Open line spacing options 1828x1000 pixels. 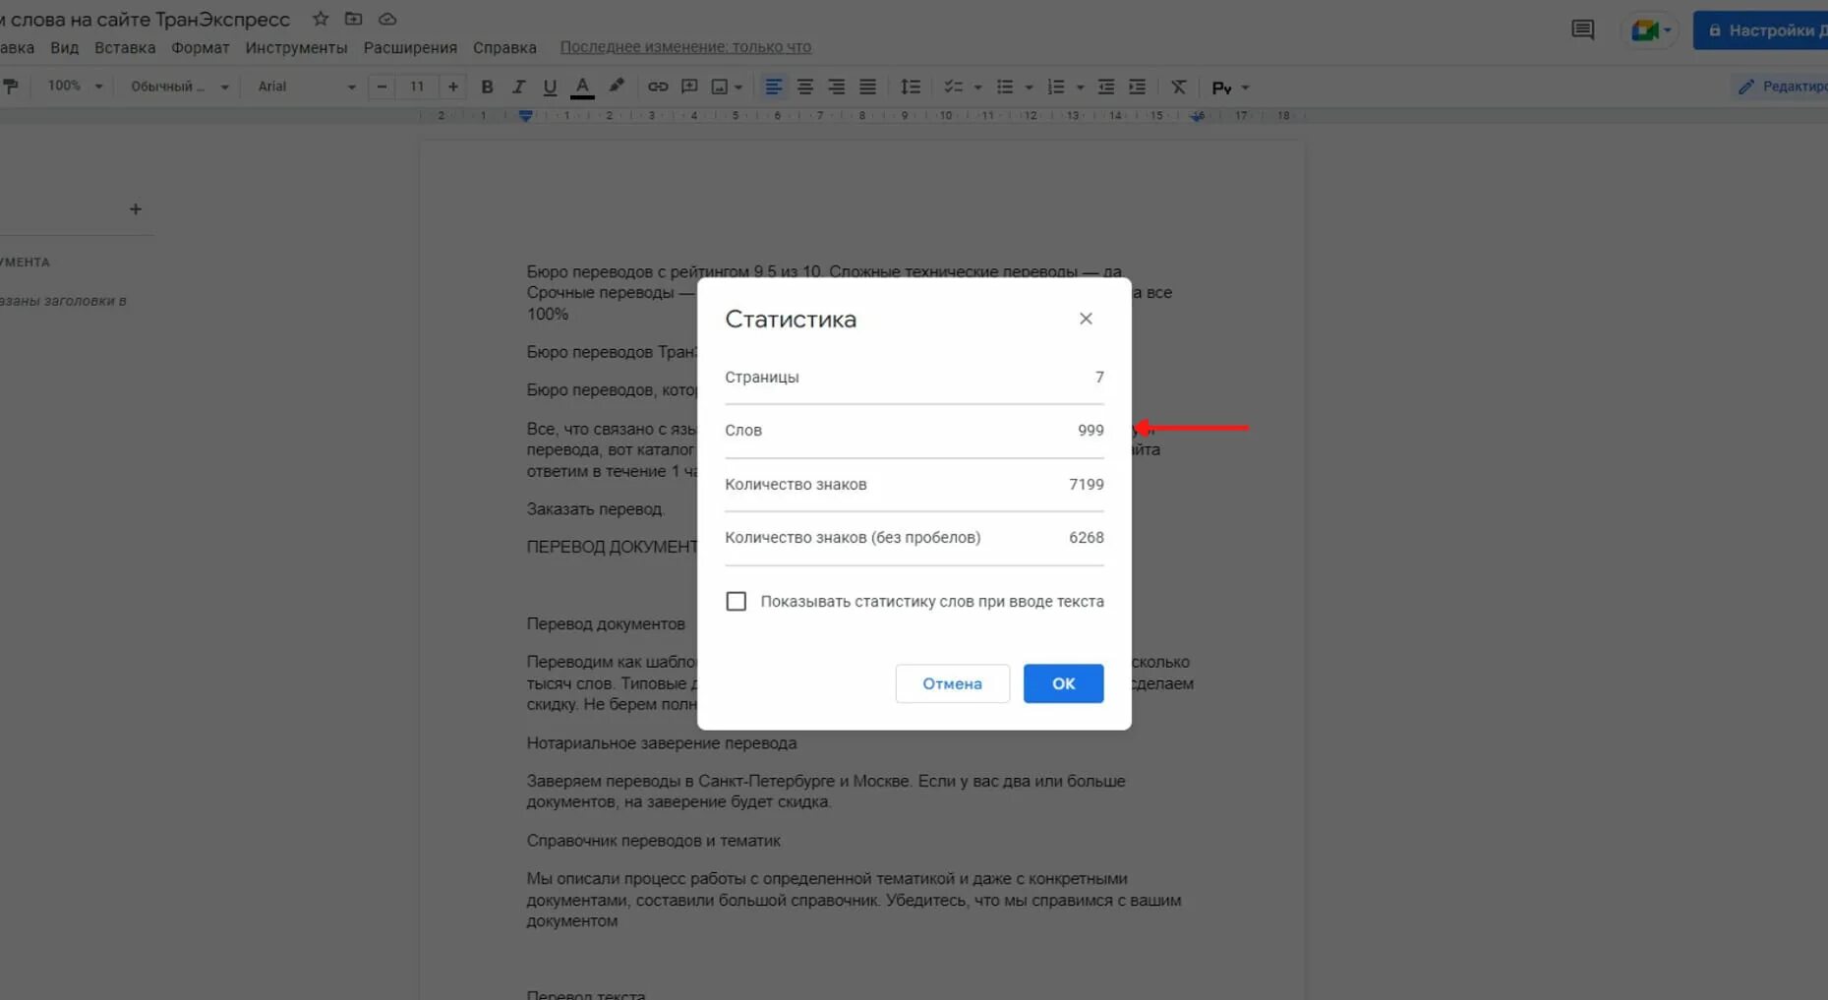[x=911, y=87]
